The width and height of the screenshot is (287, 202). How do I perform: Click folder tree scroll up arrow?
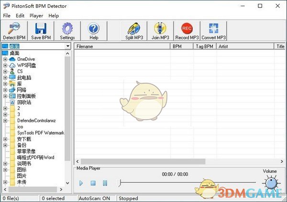point(67,53)
